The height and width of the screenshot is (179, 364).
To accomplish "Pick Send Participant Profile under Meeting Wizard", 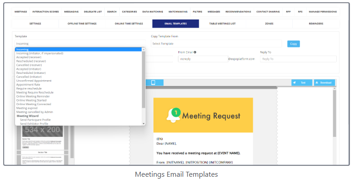I will (x=35, y=120).
